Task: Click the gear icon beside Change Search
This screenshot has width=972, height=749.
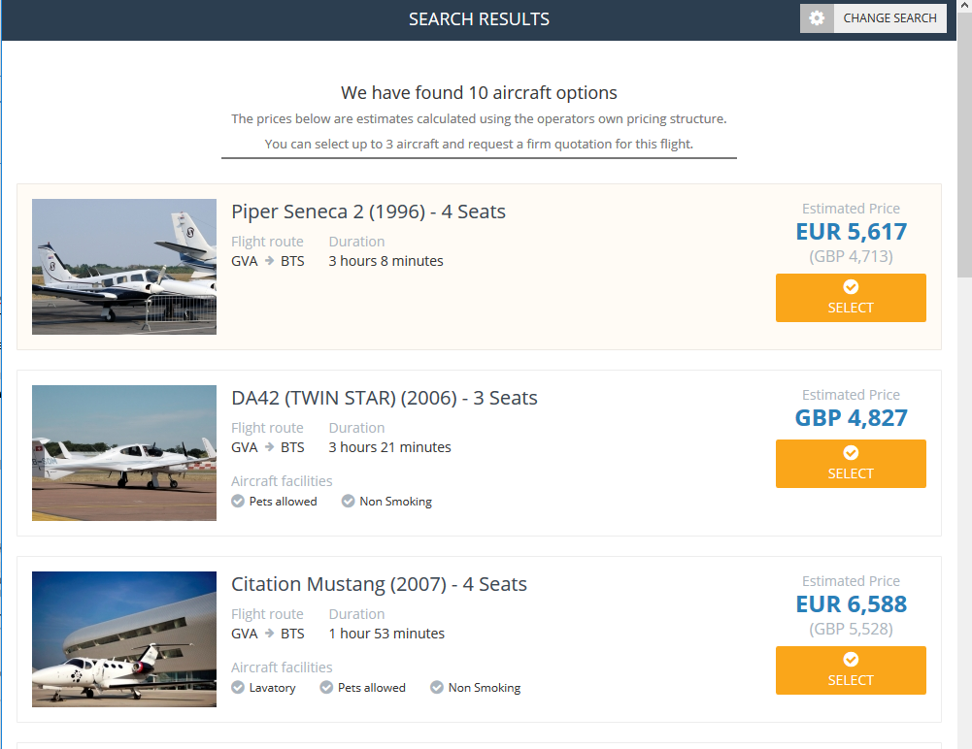Action: [817, 18]
